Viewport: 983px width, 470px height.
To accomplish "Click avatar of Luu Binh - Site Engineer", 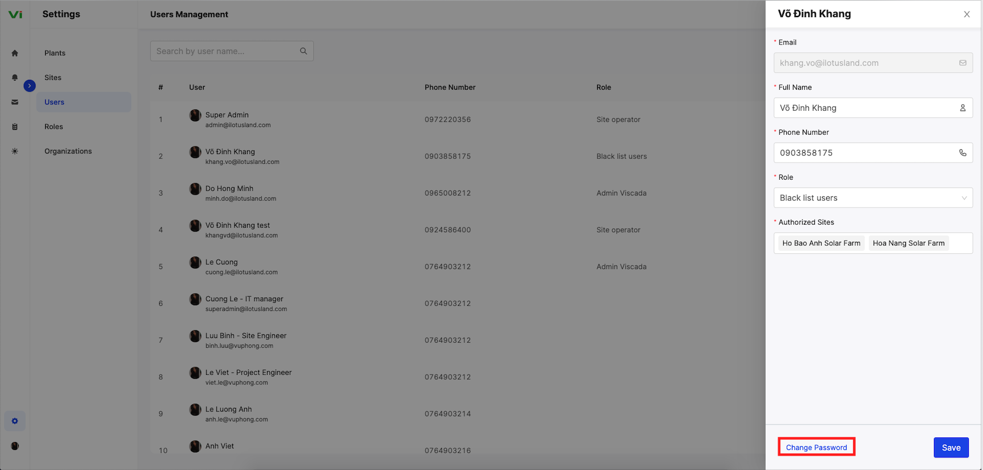I will tap(195, 336).
